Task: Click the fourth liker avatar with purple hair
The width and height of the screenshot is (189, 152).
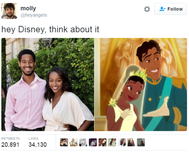Action: [x=93, y=143]
